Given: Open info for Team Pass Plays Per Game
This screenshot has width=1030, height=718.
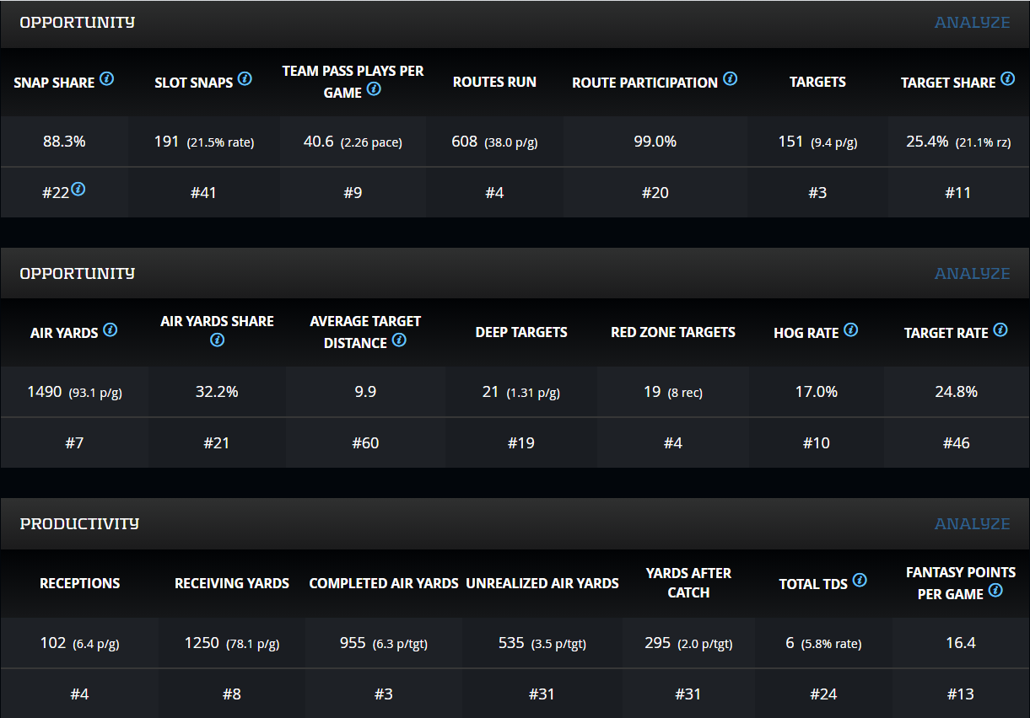Looking at the screenshot, I should 374,89.
